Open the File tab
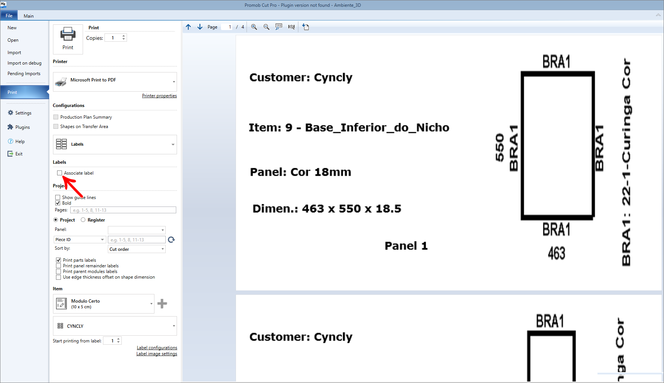The image size is (664, 383). click(x=9, y=15)
